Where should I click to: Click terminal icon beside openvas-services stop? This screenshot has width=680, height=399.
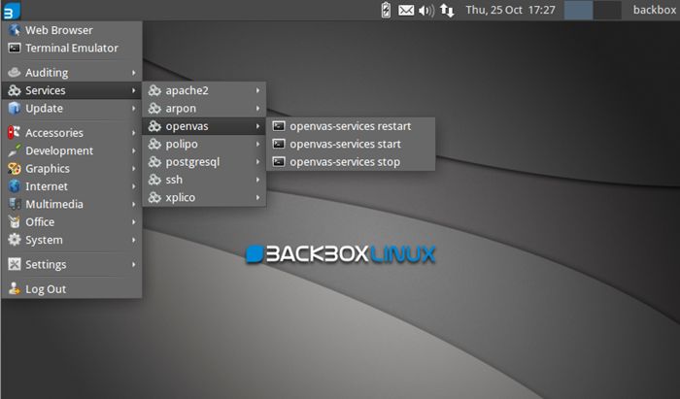[279, 161]
